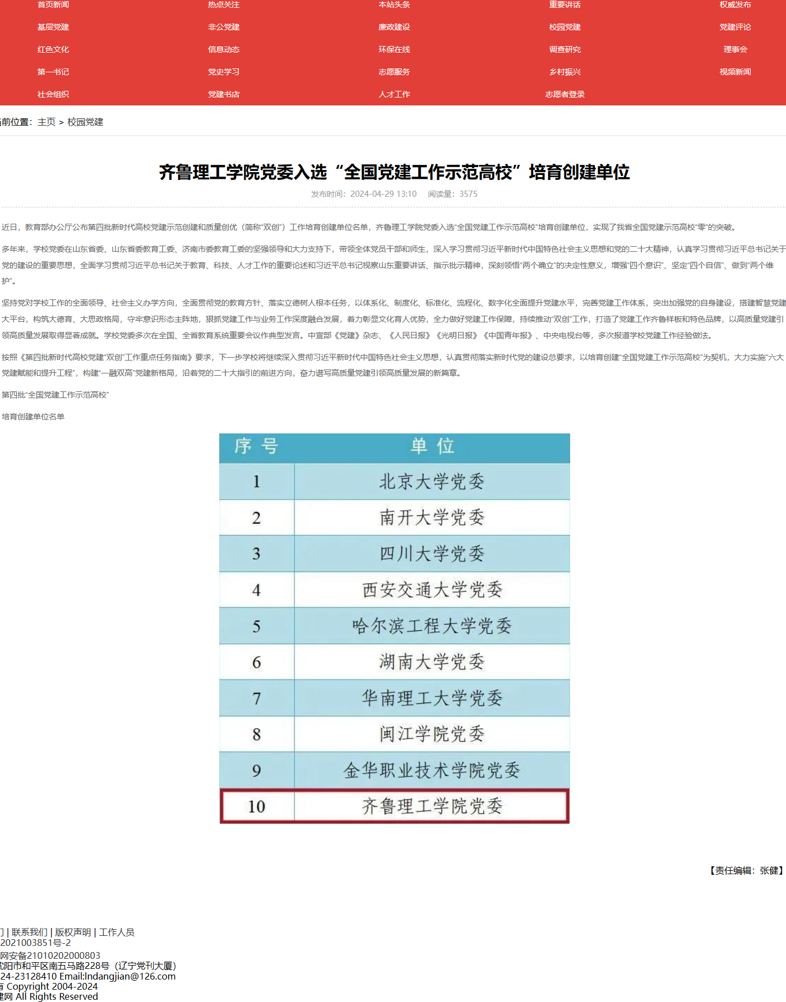Click the 版权声明 footer link

pyautogui.click(x=73, y=932)
